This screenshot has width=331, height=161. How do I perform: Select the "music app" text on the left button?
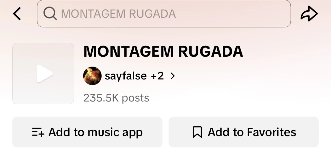[x=115, y=133]
